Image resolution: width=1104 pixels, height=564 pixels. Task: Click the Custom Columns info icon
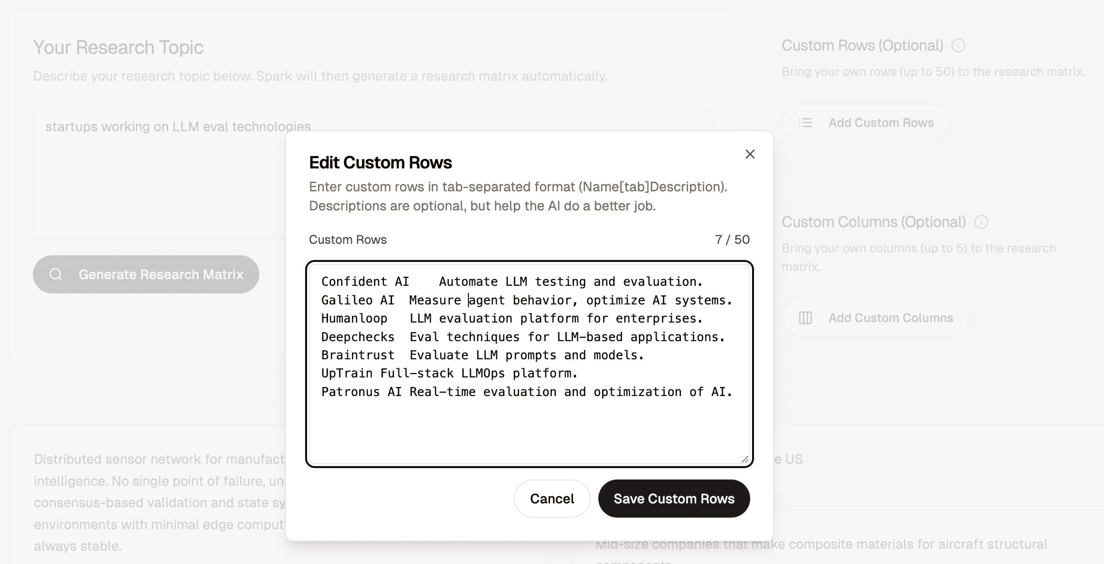(x=981, y=222)
